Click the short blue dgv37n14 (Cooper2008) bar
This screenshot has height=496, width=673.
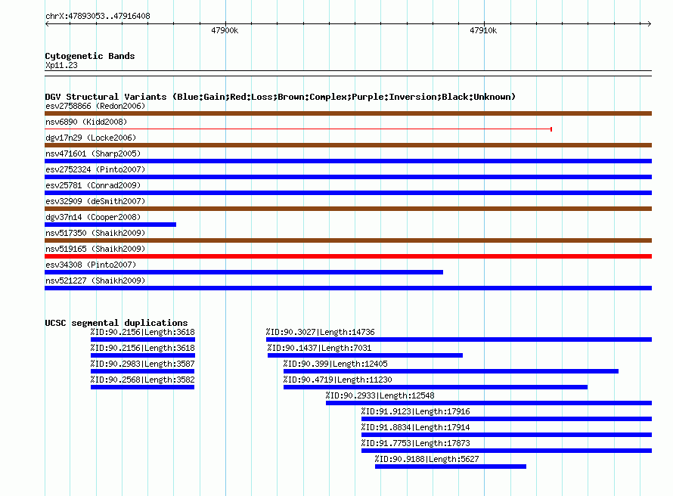(110, 225)
